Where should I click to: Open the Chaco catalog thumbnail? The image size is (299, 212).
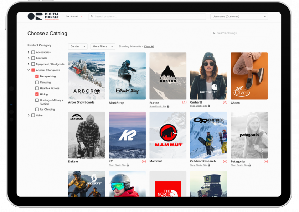(249, 76)
